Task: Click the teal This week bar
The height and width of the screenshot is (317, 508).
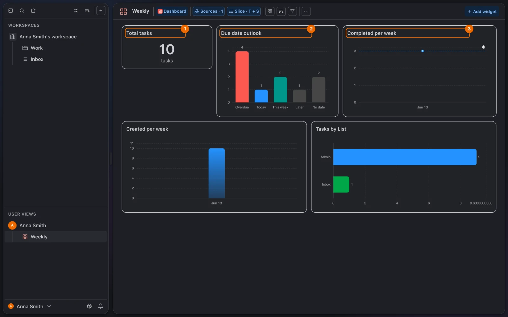Action: pos(280,90)
